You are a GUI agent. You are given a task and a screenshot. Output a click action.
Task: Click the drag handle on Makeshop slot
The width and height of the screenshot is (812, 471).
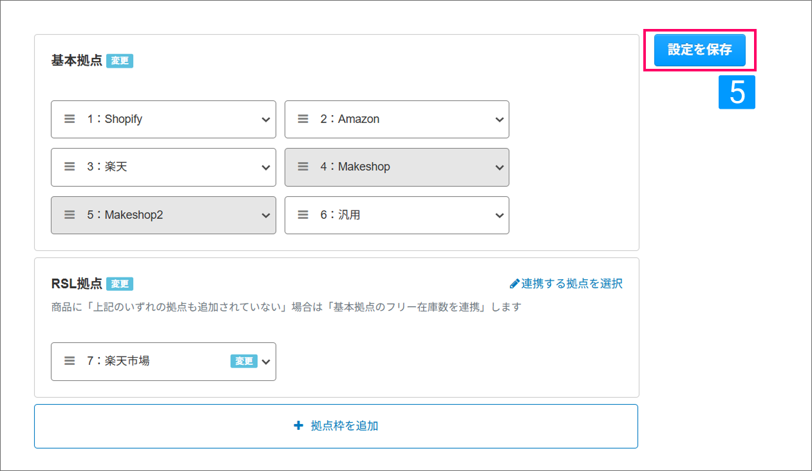303,167
